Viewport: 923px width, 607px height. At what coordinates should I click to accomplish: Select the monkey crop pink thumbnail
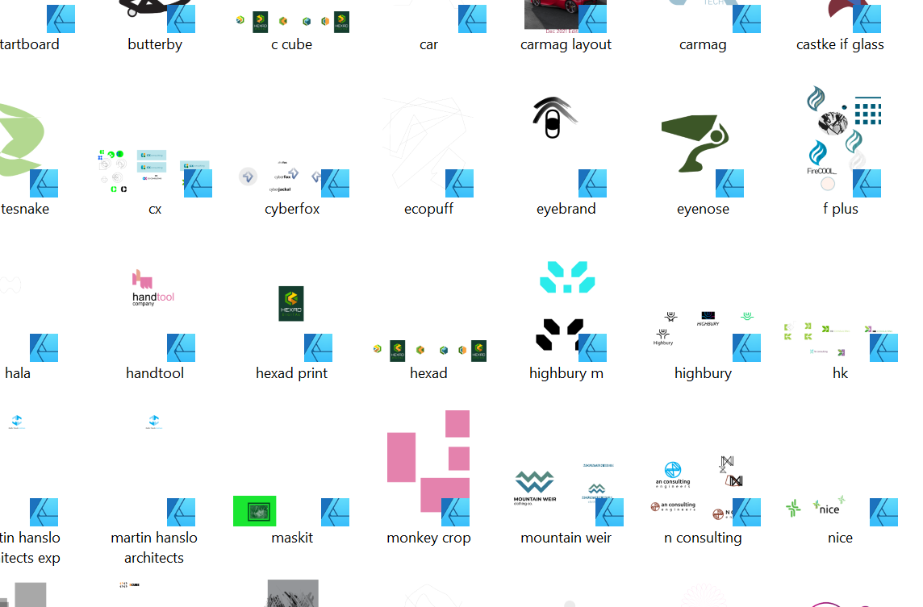[428, 468]
